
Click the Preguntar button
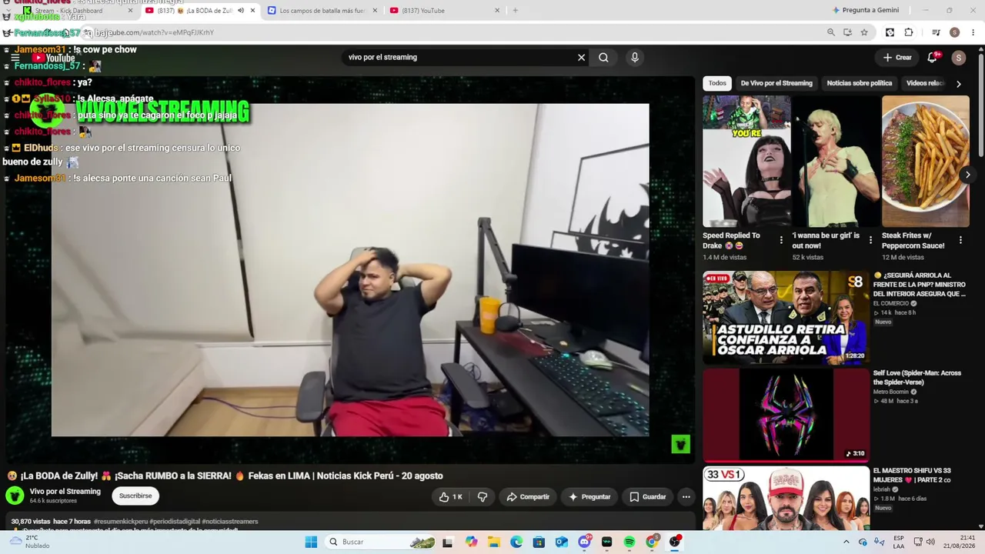pyautogui.click(x=589, y=497)
